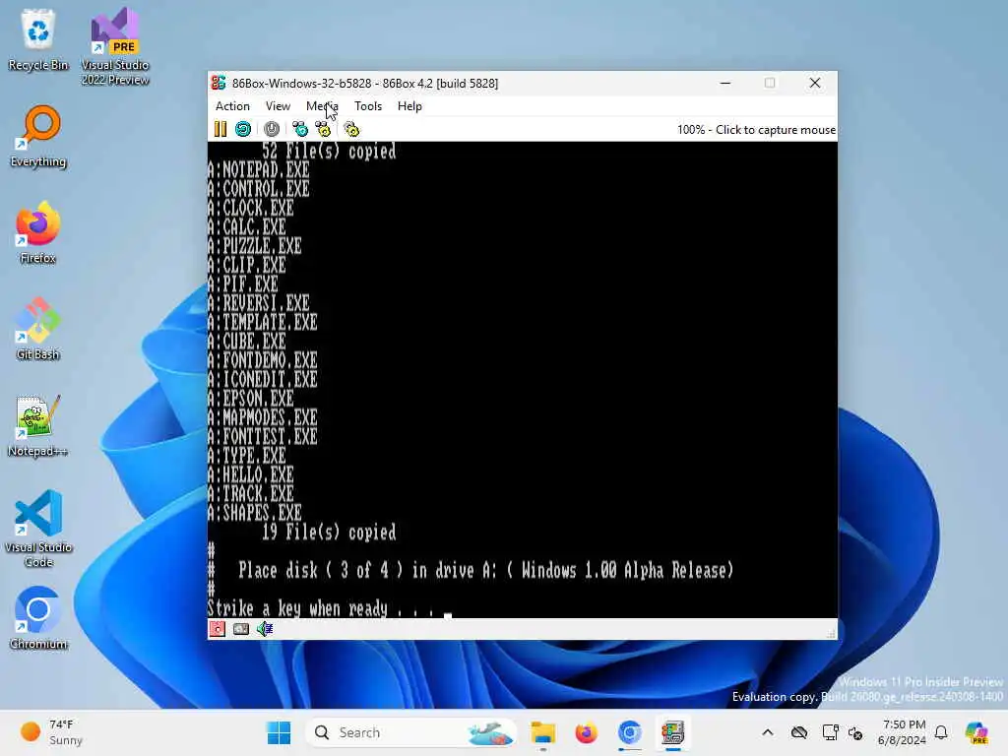The width and height of the screenshot is (1008, 756).
Task: Click the Hard Reset toolbar icon
Action: point(243,129)
